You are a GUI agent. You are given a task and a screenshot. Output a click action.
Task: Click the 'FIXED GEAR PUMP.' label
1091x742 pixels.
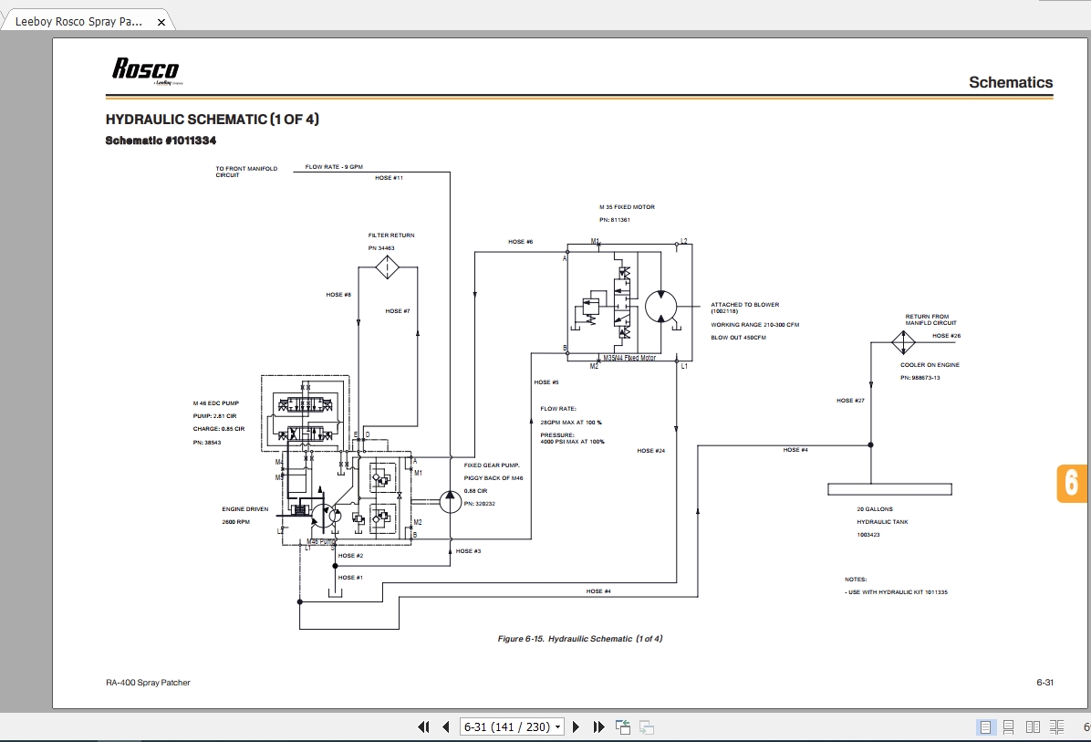[x=492, y=465]
